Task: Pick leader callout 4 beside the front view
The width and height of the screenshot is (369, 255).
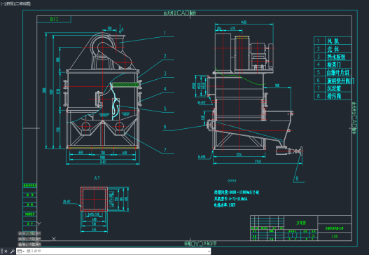Action: pyautogui.click(x=165, y=89)
